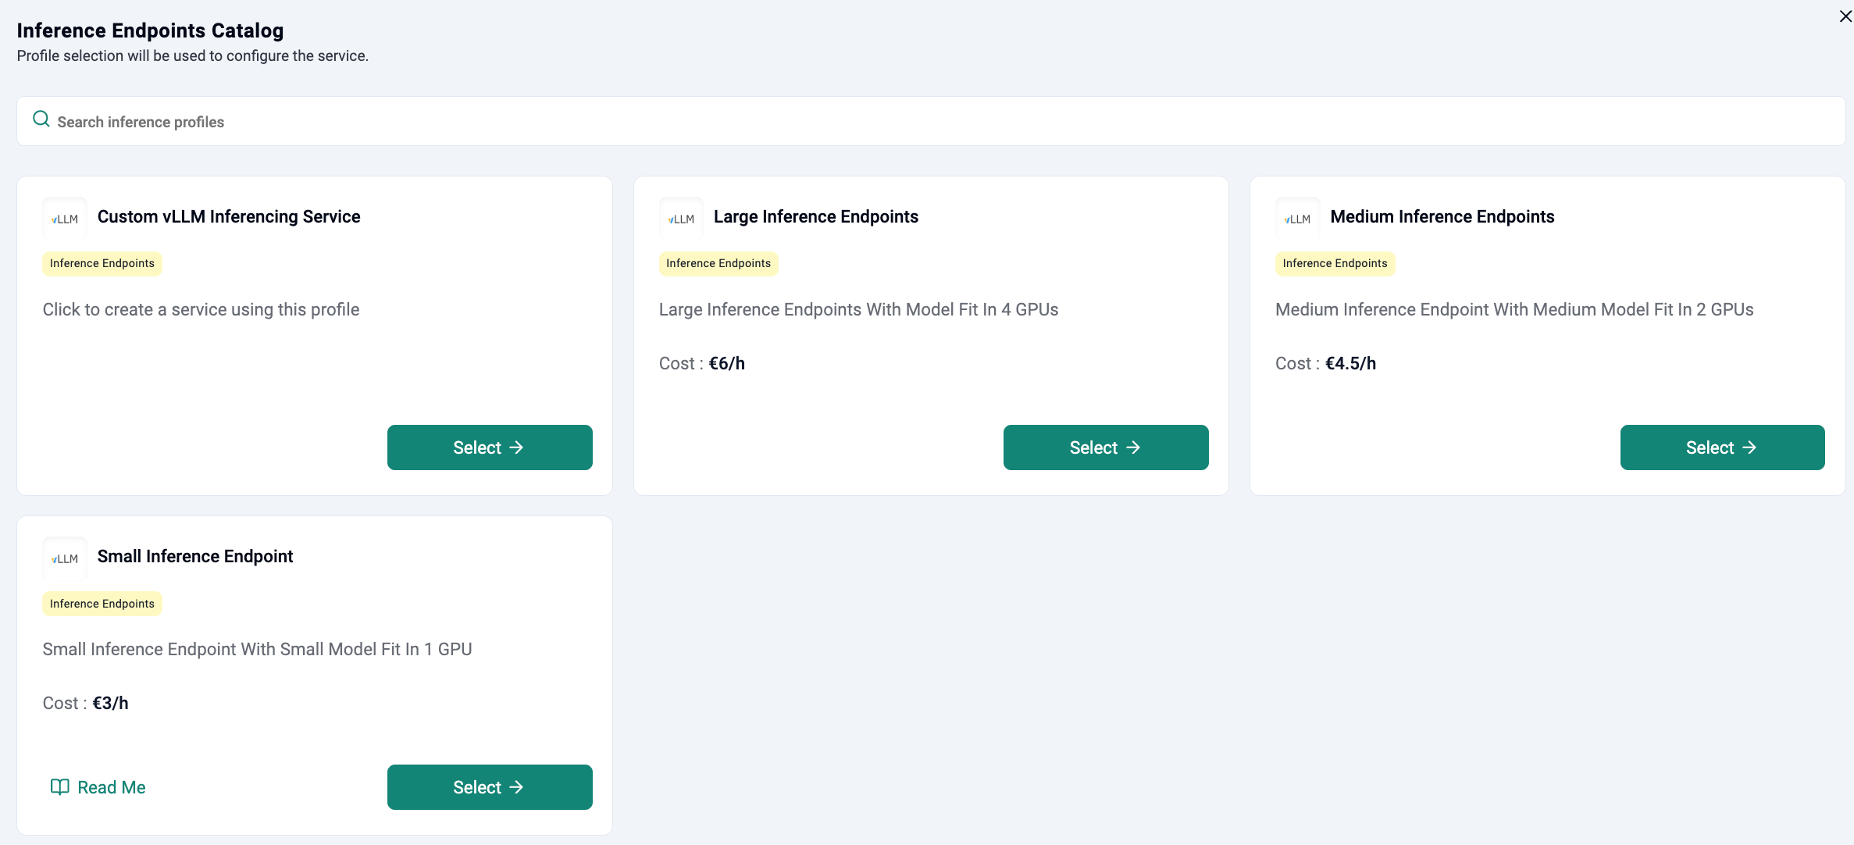Click Inference Endpoints tag on Small card
Image resolution: width=1854 pixels, height=845 pixels.
[102, 604]
